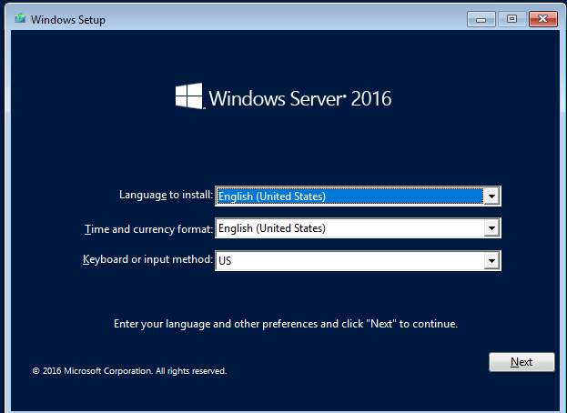Click the "Keyboard or input method:" label
567x413 pixels.
pos(147,259)
